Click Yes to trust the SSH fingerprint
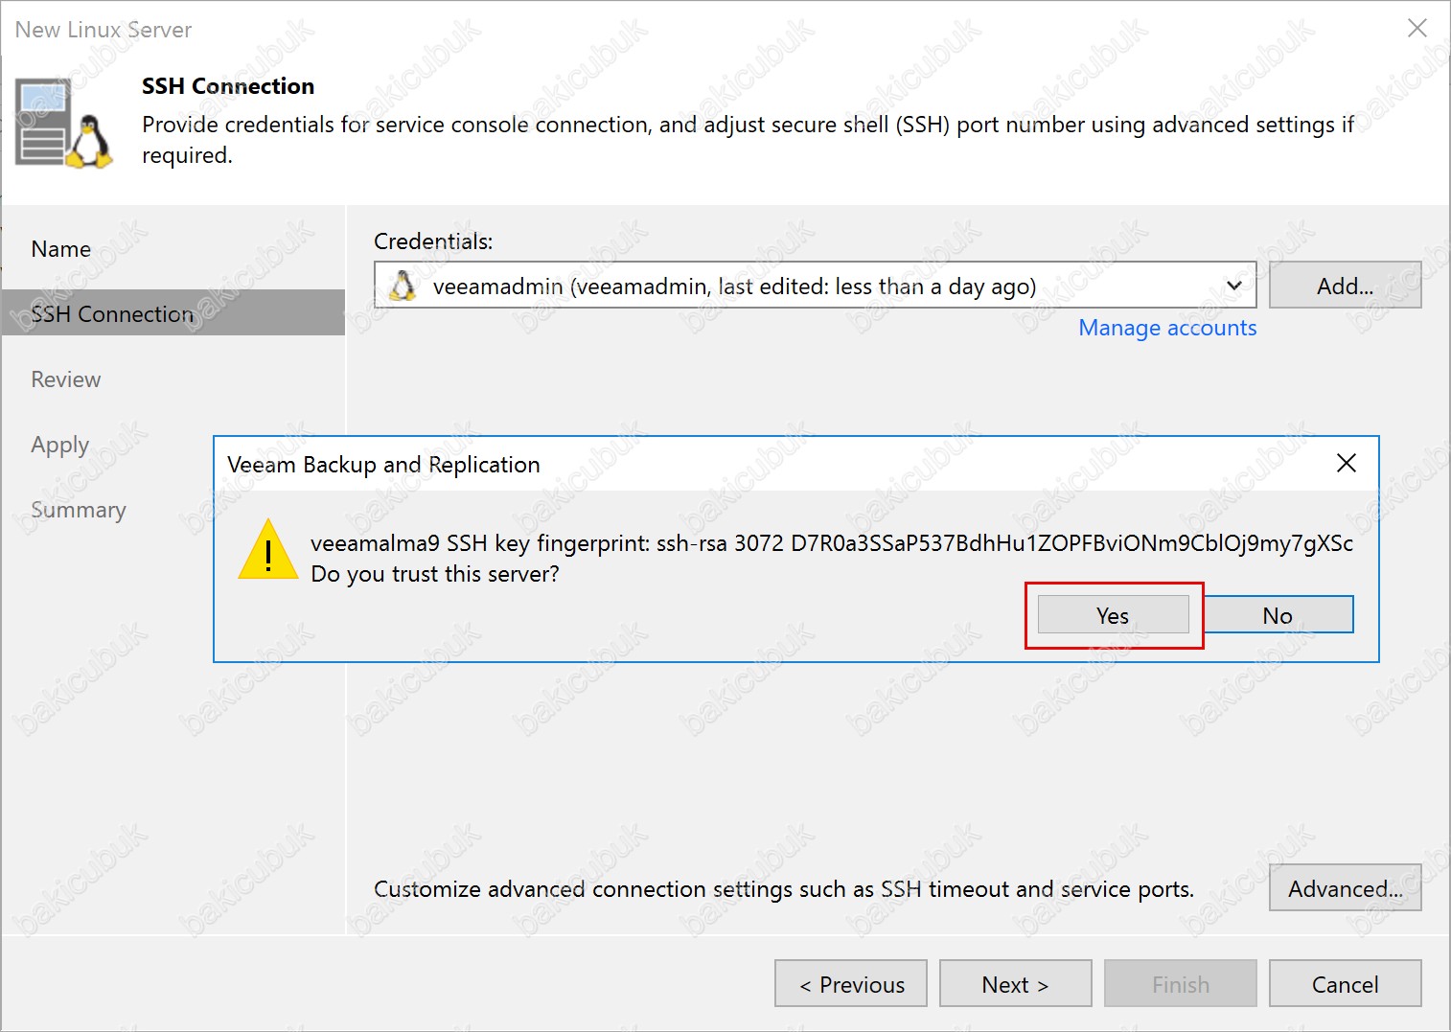Viewport: 1451px width, 1032px height. [1113, 615]
